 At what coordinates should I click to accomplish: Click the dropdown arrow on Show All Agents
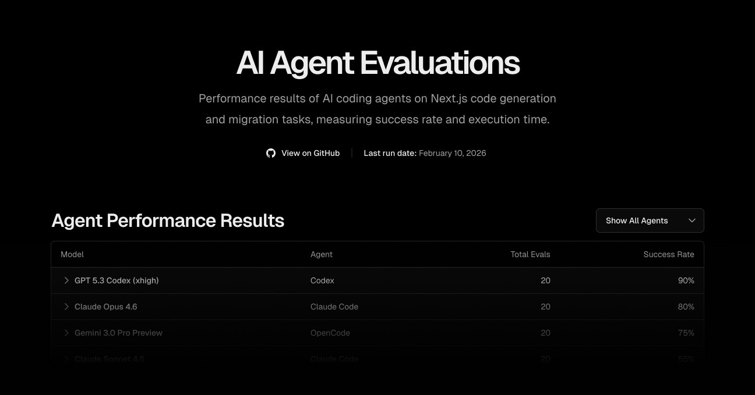click(x=692, y=220)
